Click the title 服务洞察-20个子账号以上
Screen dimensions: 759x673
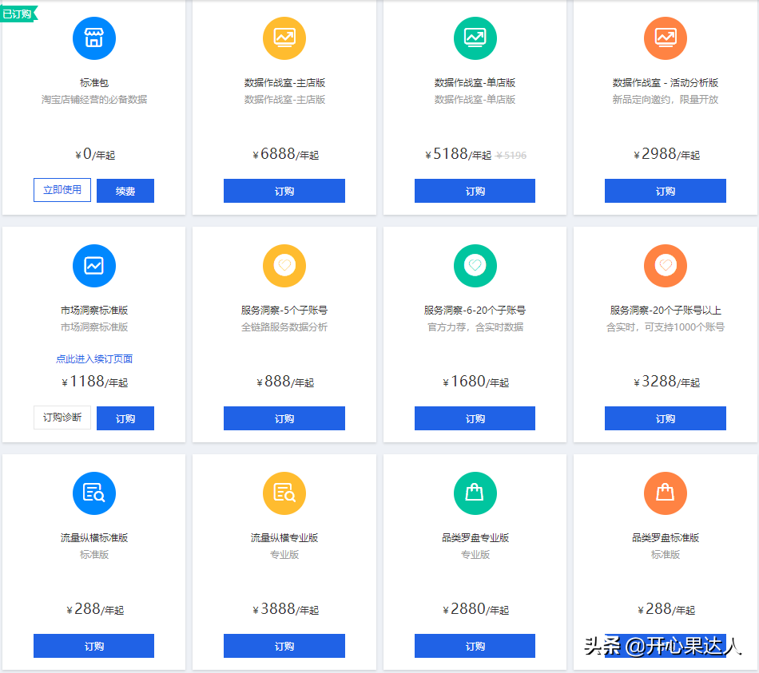[665, 310]
